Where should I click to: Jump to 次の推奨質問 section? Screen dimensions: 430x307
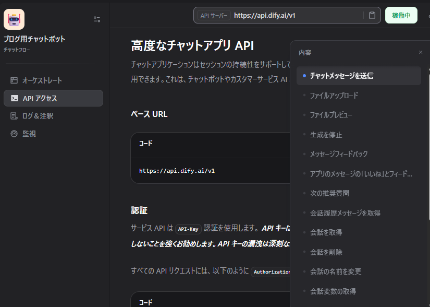click(330, 193)
